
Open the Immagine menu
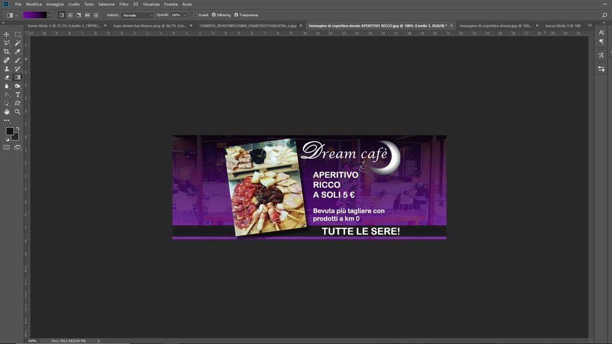tap(55, 4)
